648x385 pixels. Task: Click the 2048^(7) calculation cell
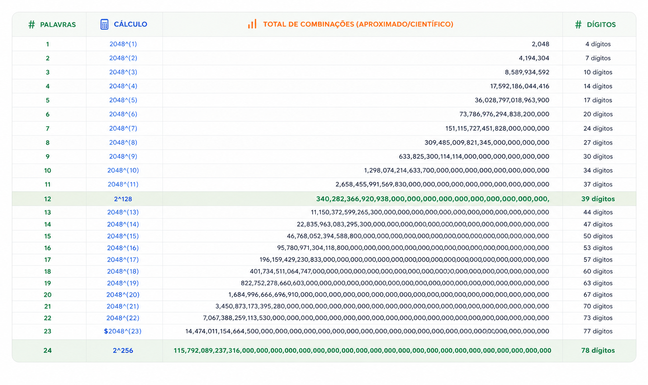click(123, 128)
